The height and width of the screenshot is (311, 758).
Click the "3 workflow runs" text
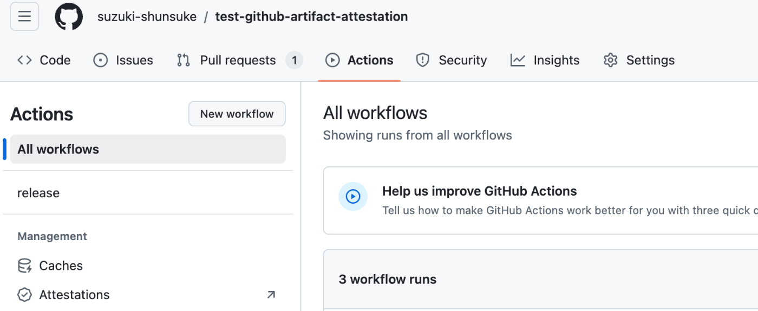pos(388,280)
